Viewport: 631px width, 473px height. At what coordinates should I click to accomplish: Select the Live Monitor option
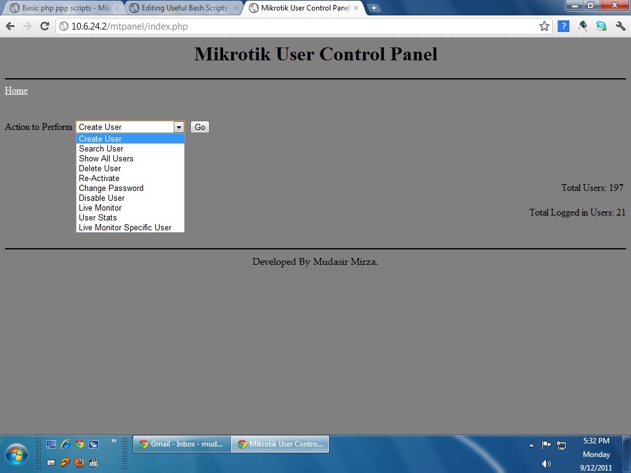coord(130,208)
